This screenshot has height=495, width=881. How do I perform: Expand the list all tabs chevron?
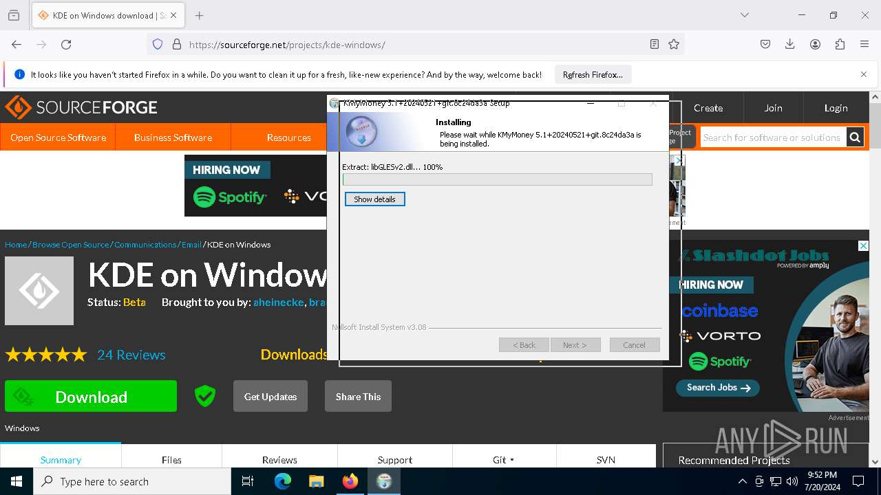click(744, 15)
